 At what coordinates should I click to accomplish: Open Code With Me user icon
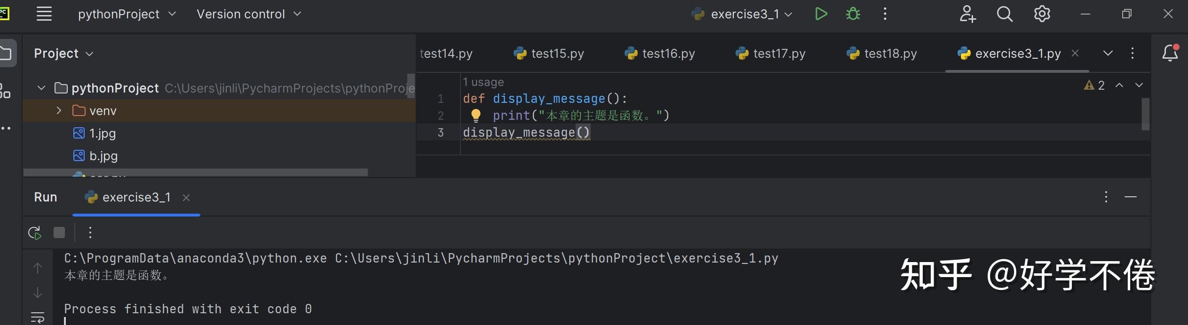click(x=967, y=14)
